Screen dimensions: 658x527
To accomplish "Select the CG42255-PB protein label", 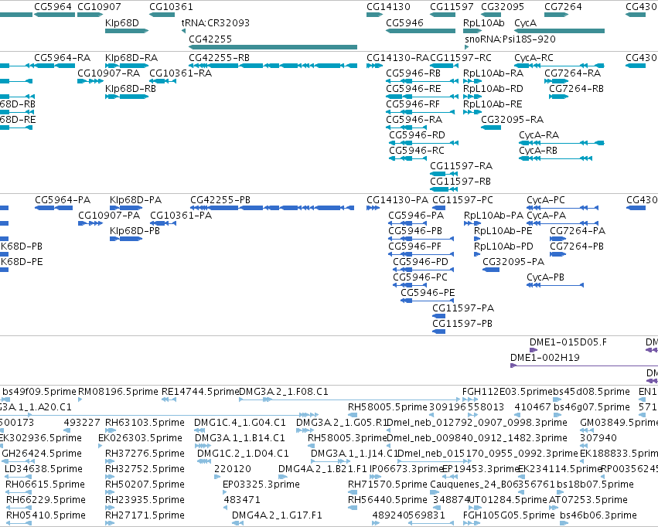I will point(220,200).
